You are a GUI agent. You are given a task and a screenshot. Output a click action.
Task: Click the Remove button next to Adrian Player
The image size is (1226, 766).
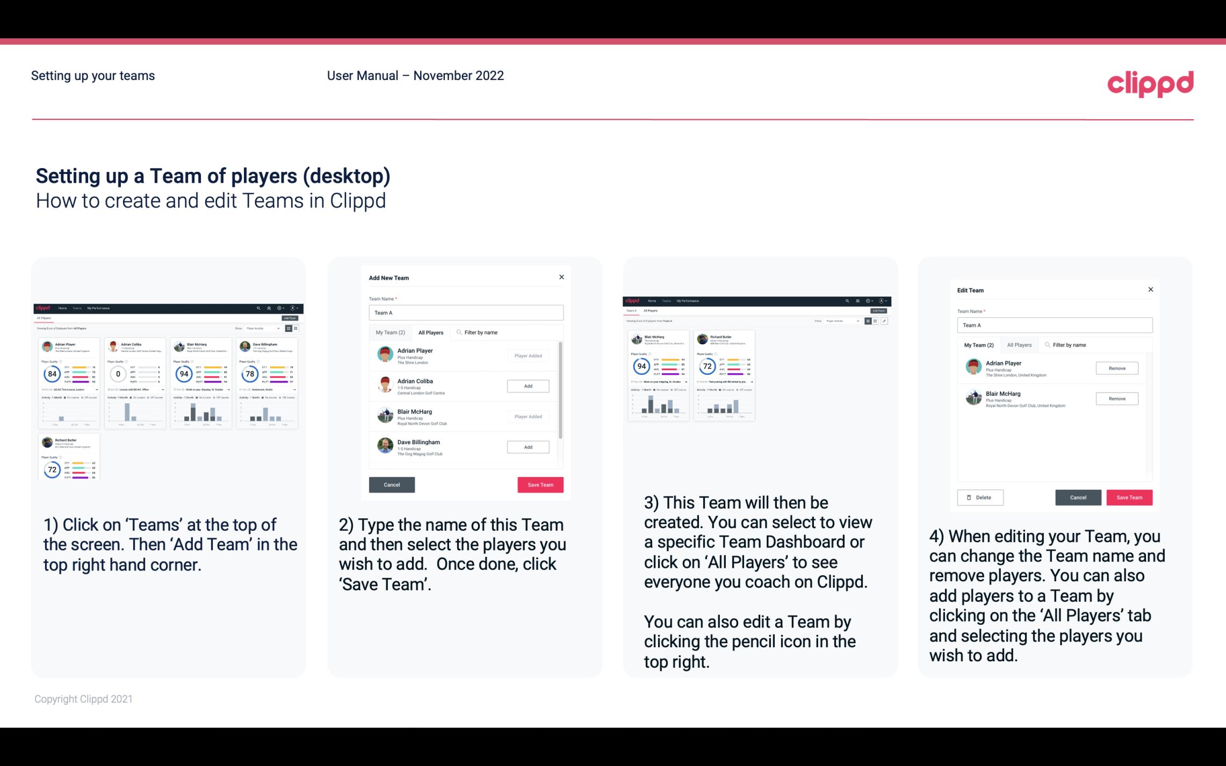tap(1116, 369)
